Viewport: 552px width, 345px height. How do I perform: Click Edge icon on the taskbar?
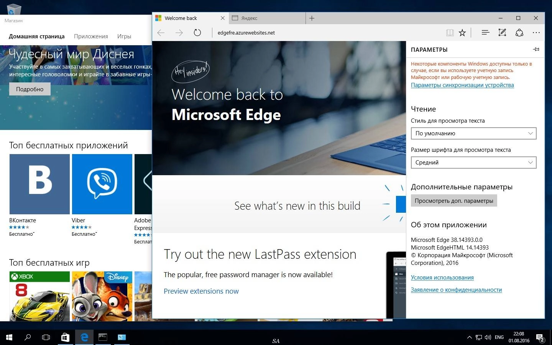pos(84,337)
